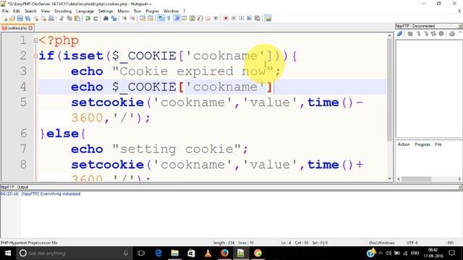The width and height of the screenshot is (463, 260).
Task: Toggle Word Wrap toolbar icon
Action: (161, 18)
